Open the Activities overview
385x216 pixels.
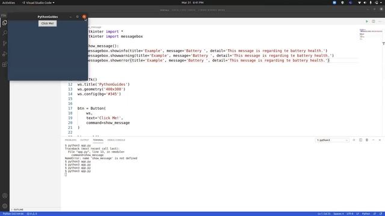8,2
